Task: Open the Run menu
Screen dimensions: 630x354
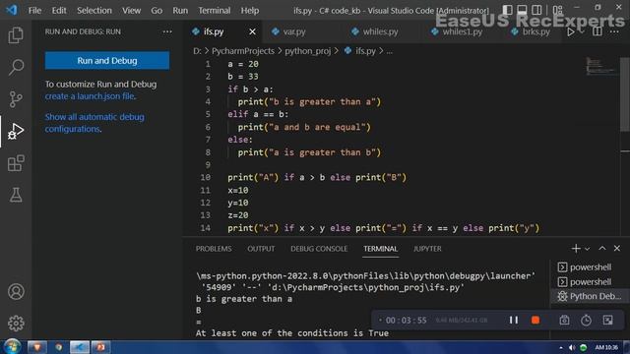Action: pyautogui.click(x=180, y=10)
